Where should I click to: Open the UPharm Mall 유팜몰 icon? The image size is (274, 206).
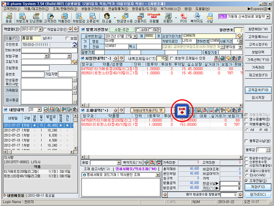154,18
